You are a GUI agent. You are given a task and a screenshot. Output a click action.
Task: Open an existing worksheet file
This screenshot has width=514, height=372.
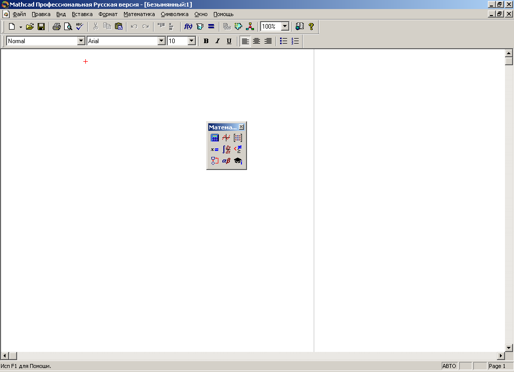[30, 27]
